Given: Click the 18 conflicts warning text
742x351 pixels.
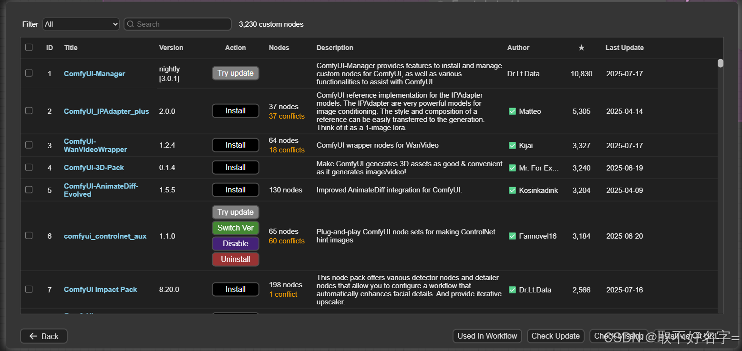Looking at the screenshot, I should [287, 150].
